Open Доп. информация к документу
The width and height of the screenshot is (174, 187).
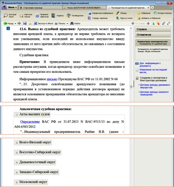[x=150, y=65]
